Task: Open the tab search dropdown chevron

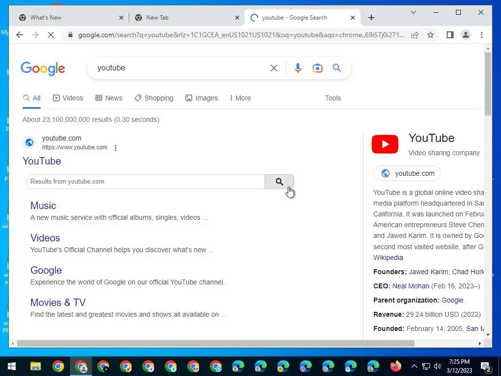Action: 413,12
